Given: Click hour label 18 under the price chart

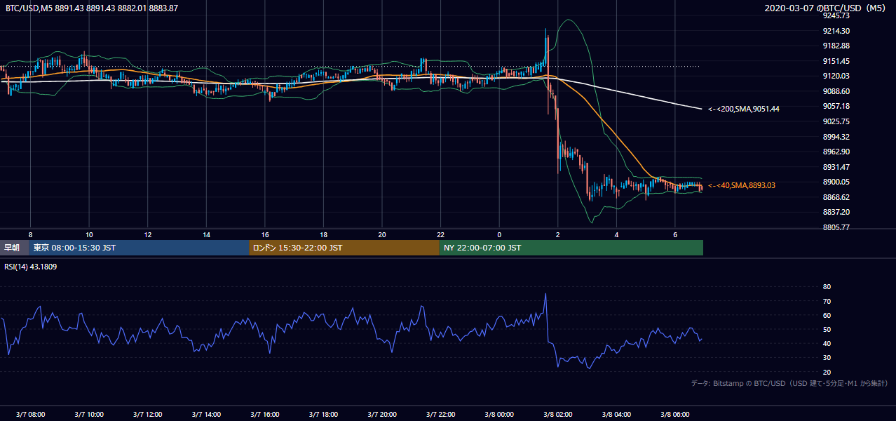Looking at the screenshot, I should click(323, 234).
